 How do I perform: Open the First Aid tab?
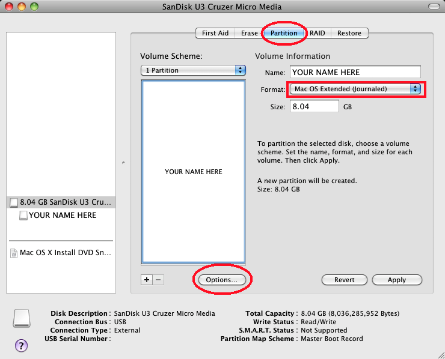[215, 33]
